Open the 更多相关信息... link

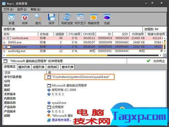(62, 120)
